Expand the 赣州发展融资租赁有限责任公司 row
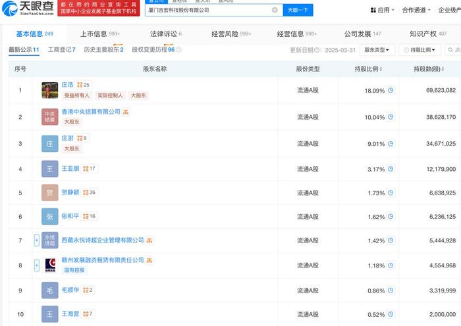 pos(36,266)
